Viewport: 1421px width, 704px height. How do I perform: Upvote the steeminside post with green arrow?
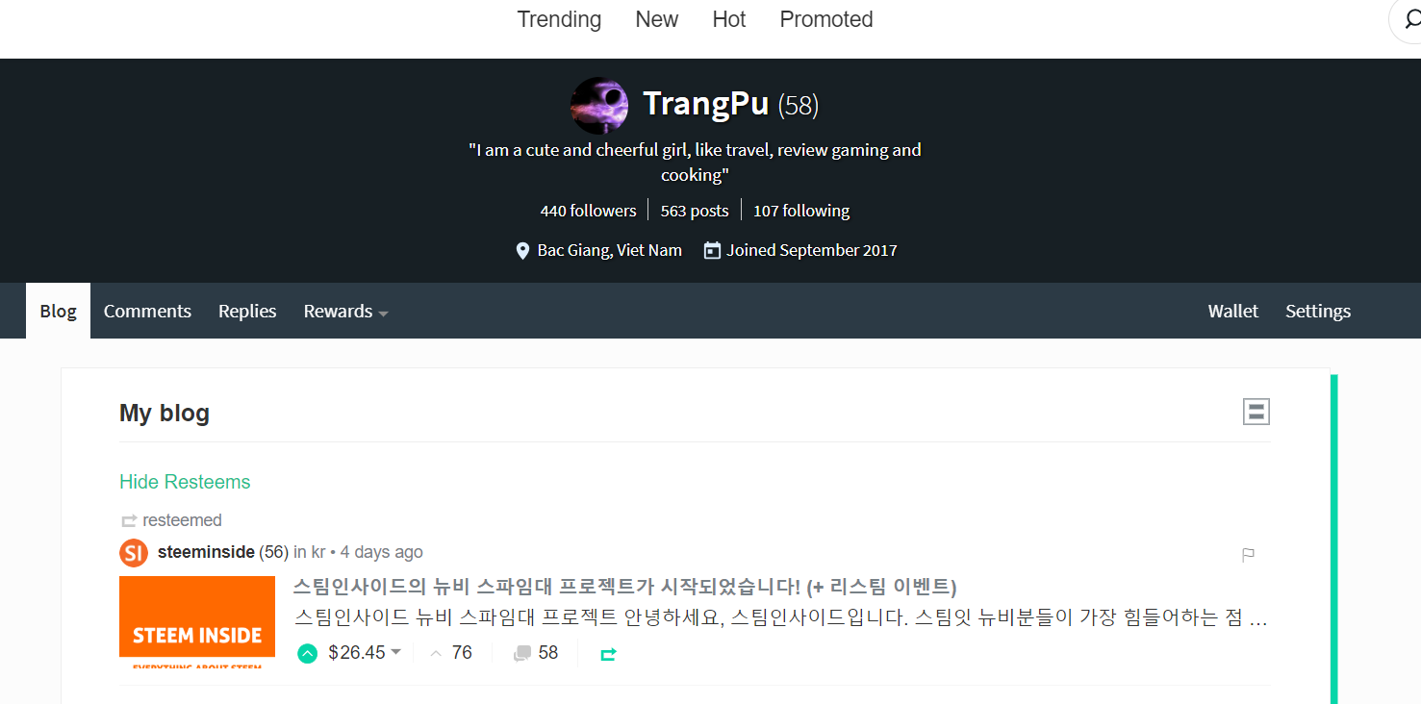tap(307, 654)
